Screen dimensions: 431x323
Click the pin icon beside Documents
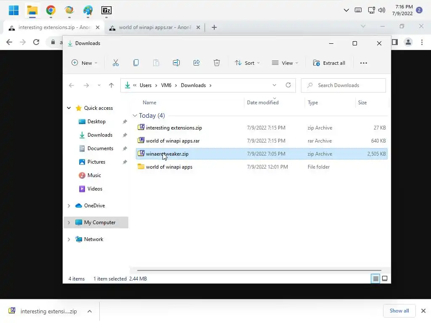[125, 148]
